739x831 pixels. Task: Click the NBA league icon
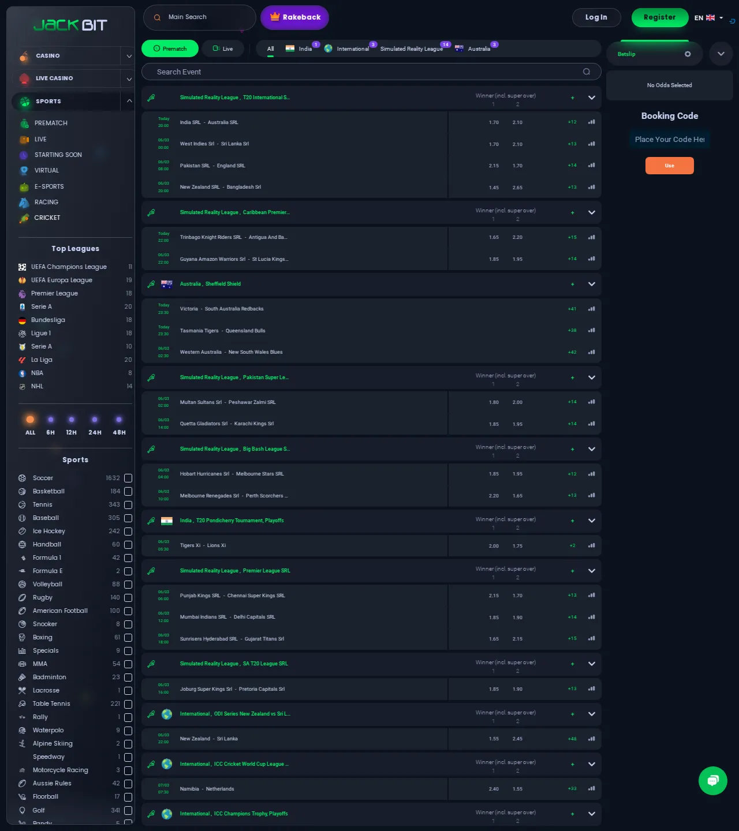tap(22, 373)
